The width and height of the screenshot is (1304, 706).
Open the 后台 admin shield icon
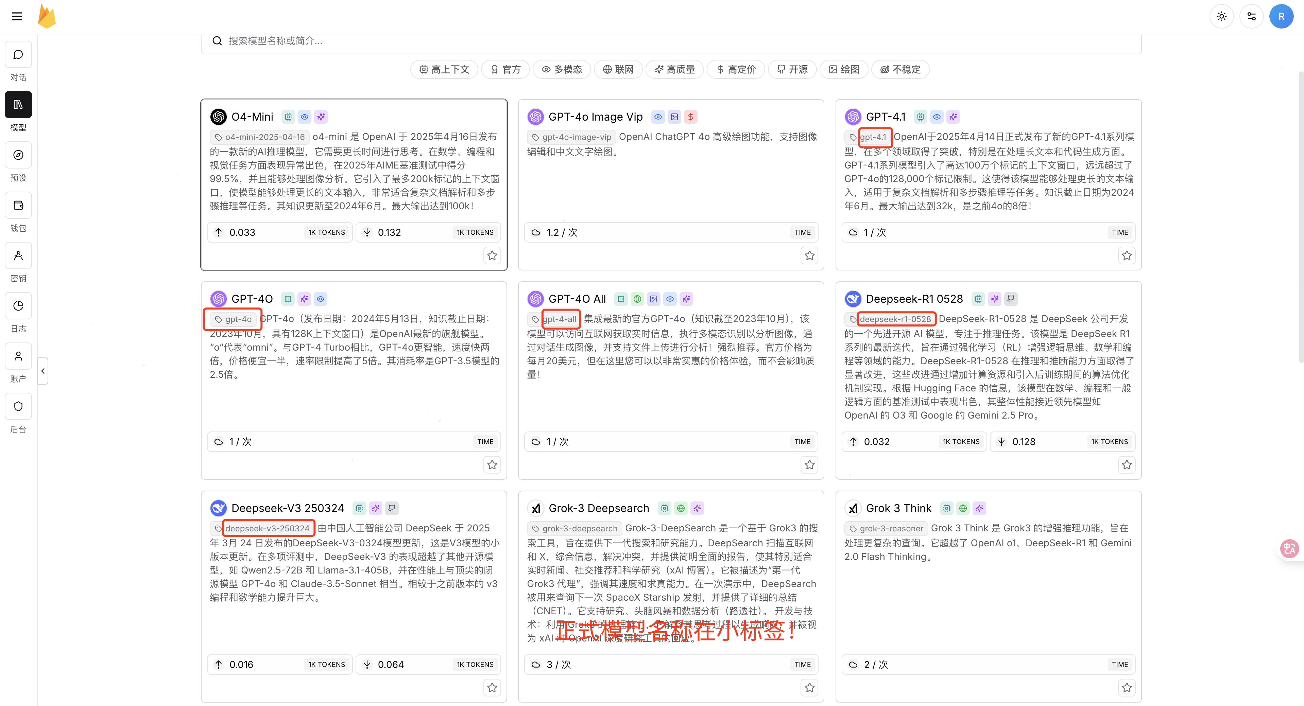(18, 406)
